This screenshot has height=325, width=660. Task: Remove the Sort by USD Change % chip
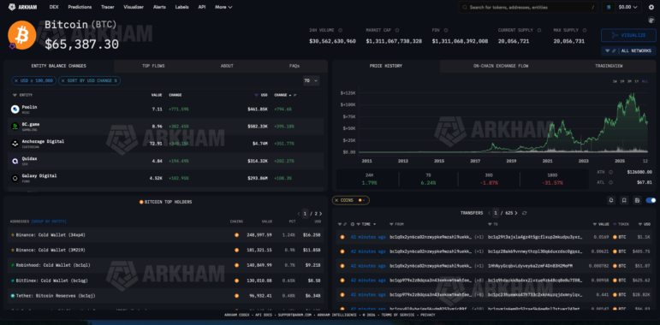click(x=62, y=80)
